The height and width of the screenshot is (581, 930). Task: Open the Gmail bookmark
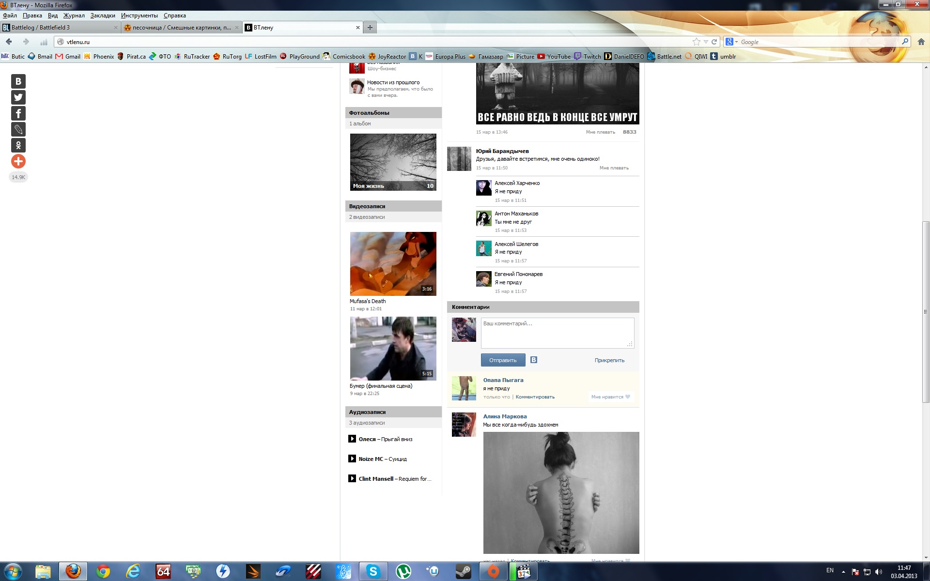[68, 56]
